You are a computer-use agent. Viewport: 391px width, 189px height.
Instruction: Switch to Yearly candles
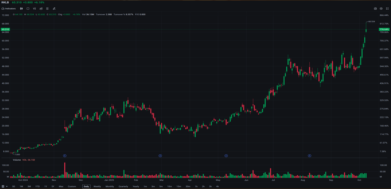(136, 186)
